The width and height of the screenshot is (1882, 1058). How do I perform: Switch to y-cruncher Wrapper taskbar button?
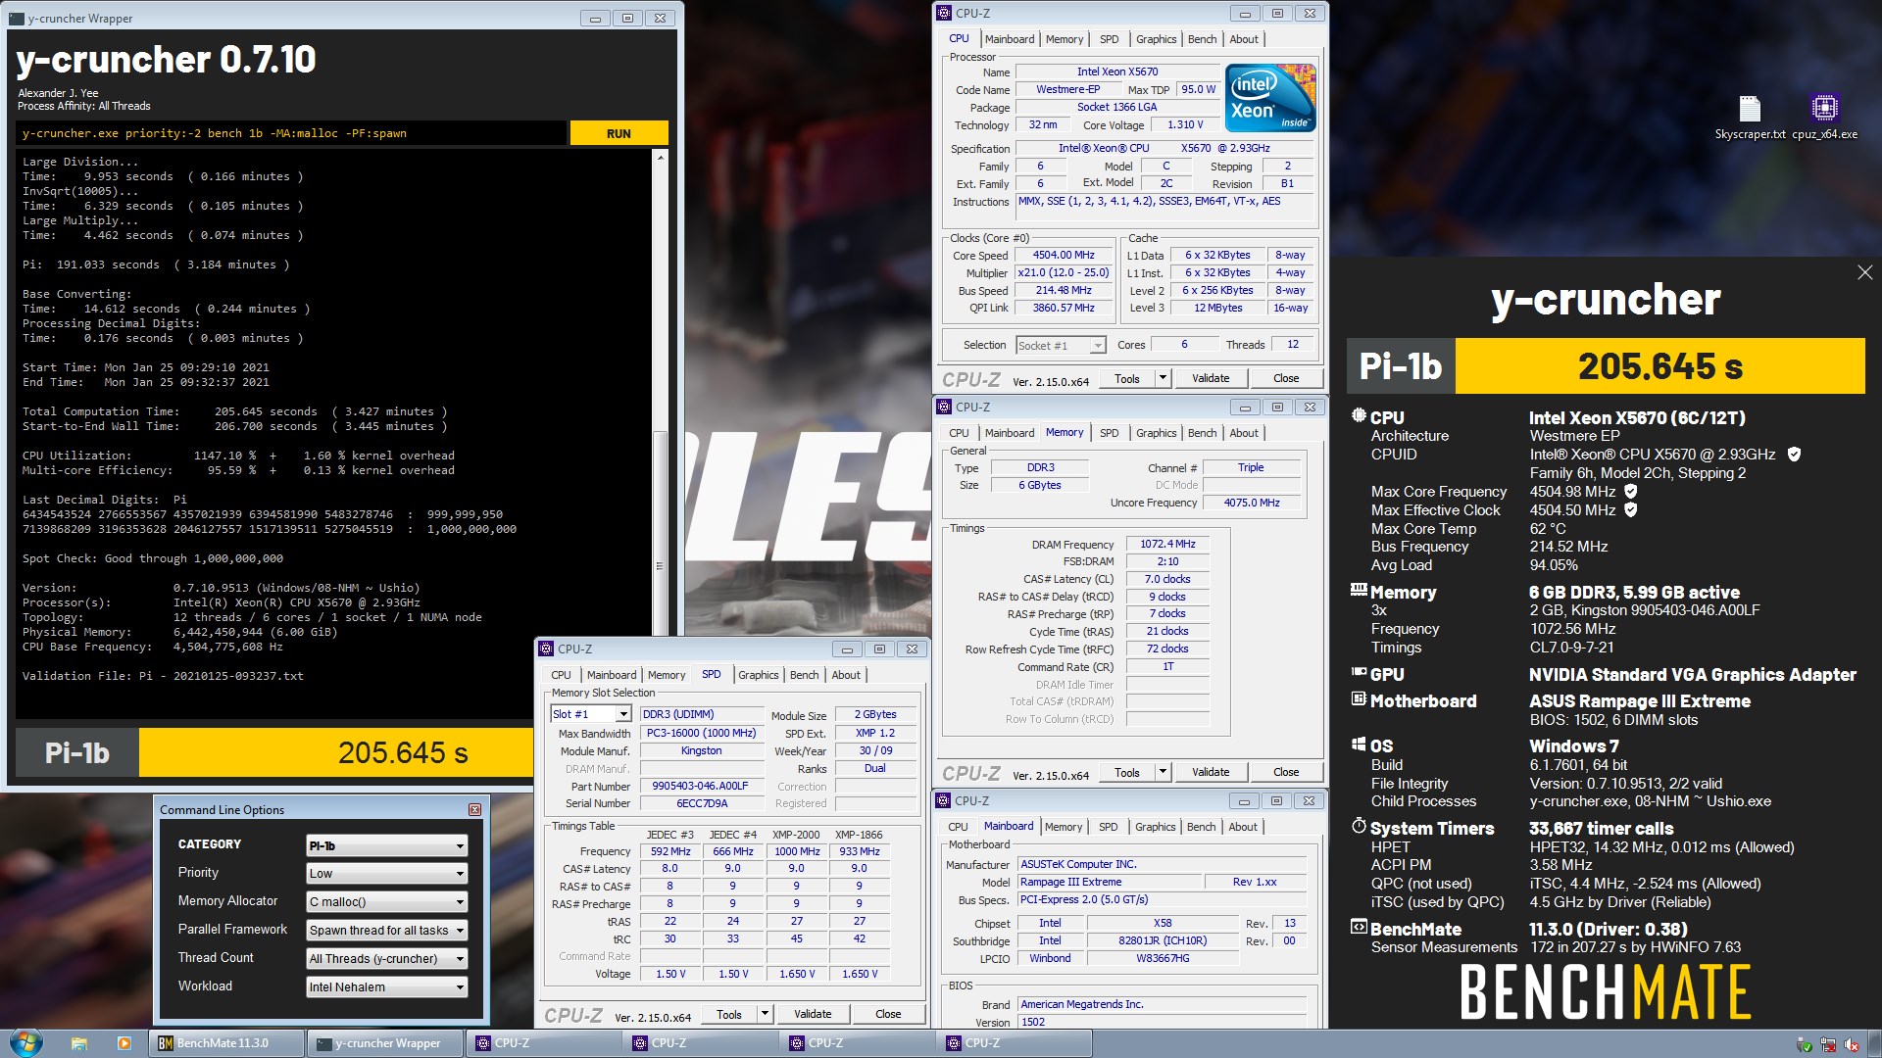383,1043
